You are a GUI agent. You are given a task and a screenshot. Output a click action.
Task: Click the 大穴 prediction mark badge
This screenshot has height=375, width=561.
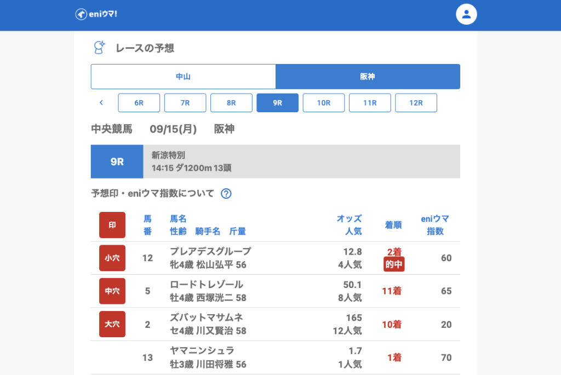(x=112, y=324)
